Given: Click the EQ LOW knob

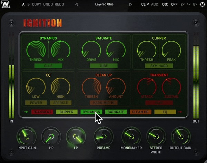Looking at the screenshot, I should [36, 87].
